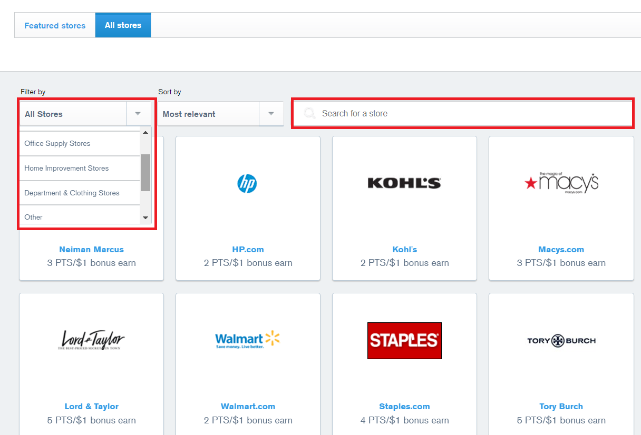Choose Home Improvement Stores filter option

click(80, 168)
